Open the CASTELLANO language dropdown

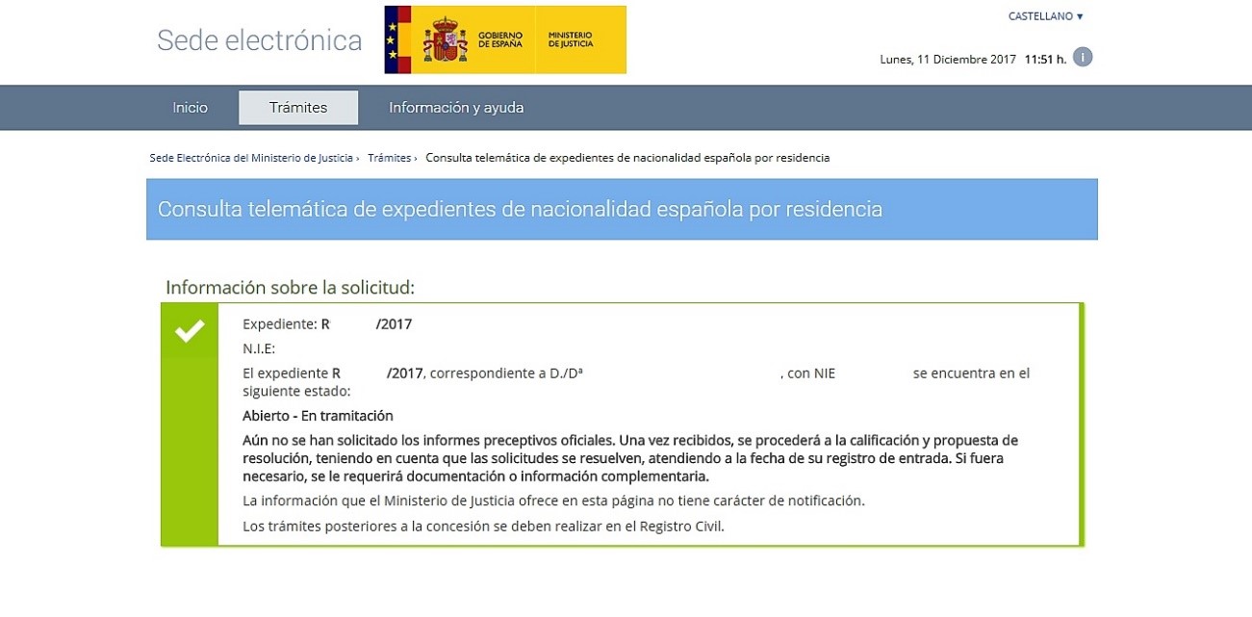[1045, 16]
